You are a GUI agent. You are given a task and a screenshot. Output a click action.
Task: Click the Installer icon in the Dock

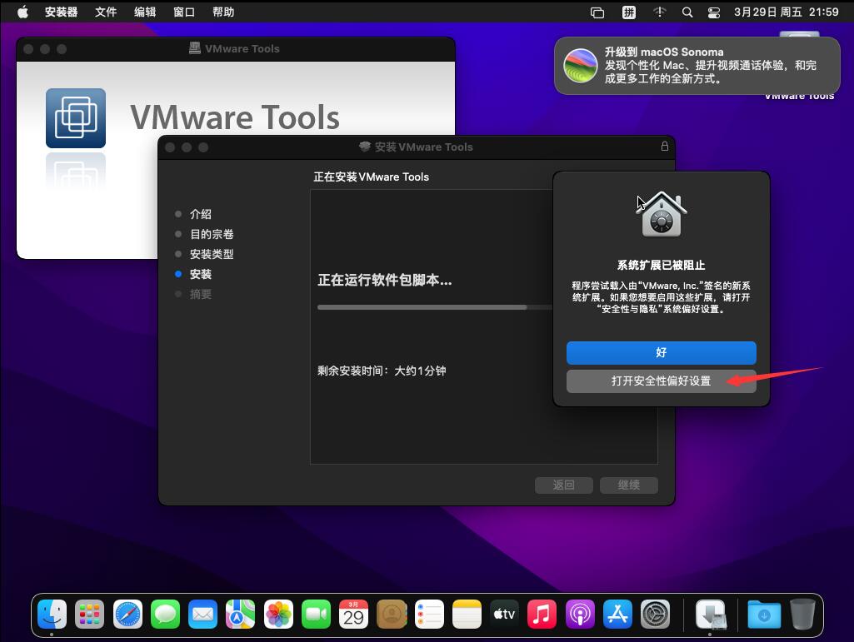coord(710,615)
